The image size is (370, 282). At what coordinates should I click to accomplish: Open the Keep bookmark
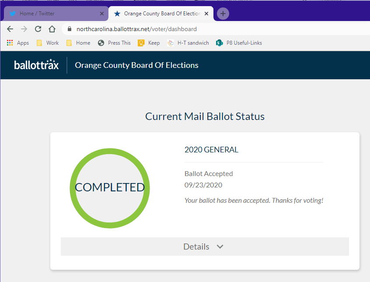pyautogui.click(x=149, y=43)
